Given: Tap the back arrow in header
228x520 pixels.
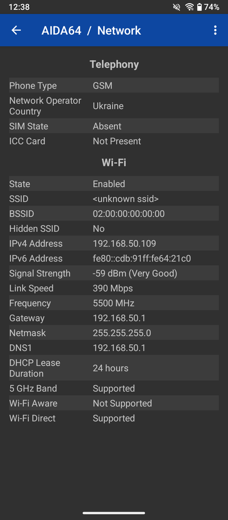Looking at the screenshot, I should click(16, 30).
